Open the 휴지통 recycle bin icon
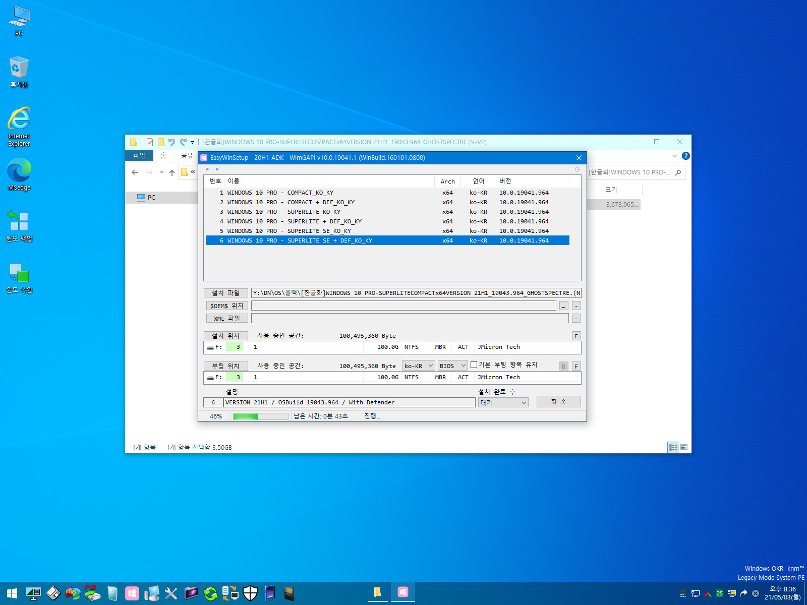Screen dimensions: 807x605 (x=19, y=72)
